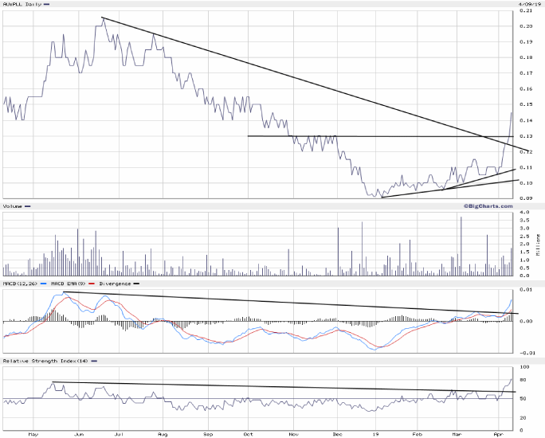
Task: Click the 0.13 price axis label
Action: coord(525,136)
